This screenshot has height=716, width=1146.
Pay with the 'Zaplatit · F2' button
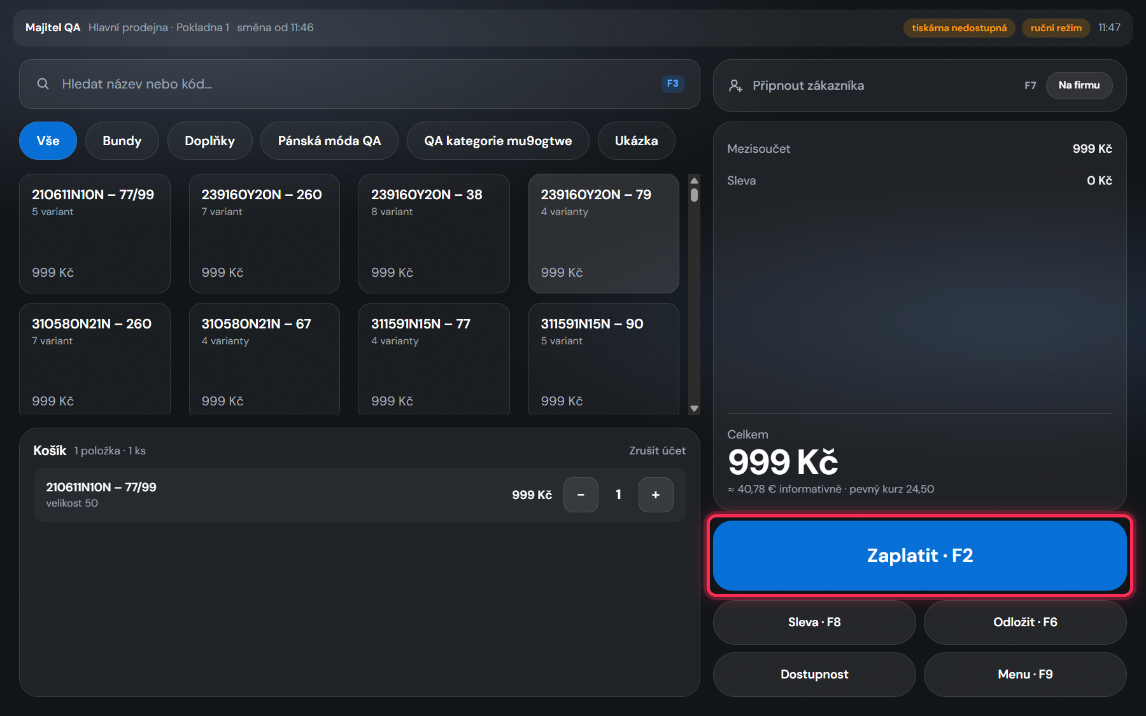coord(920,556)
